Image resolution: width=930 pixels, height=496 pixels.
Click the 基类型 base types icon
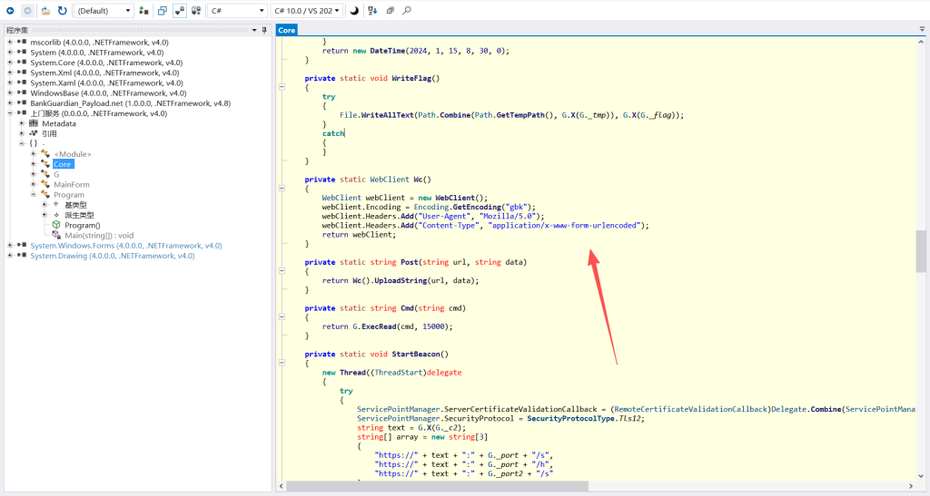56,205
